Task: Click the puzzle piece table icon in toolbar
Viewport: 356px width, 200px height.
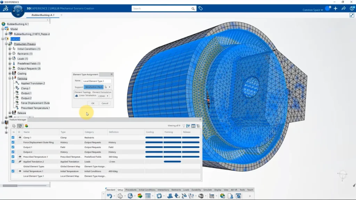Action: [x=222, y=196]
